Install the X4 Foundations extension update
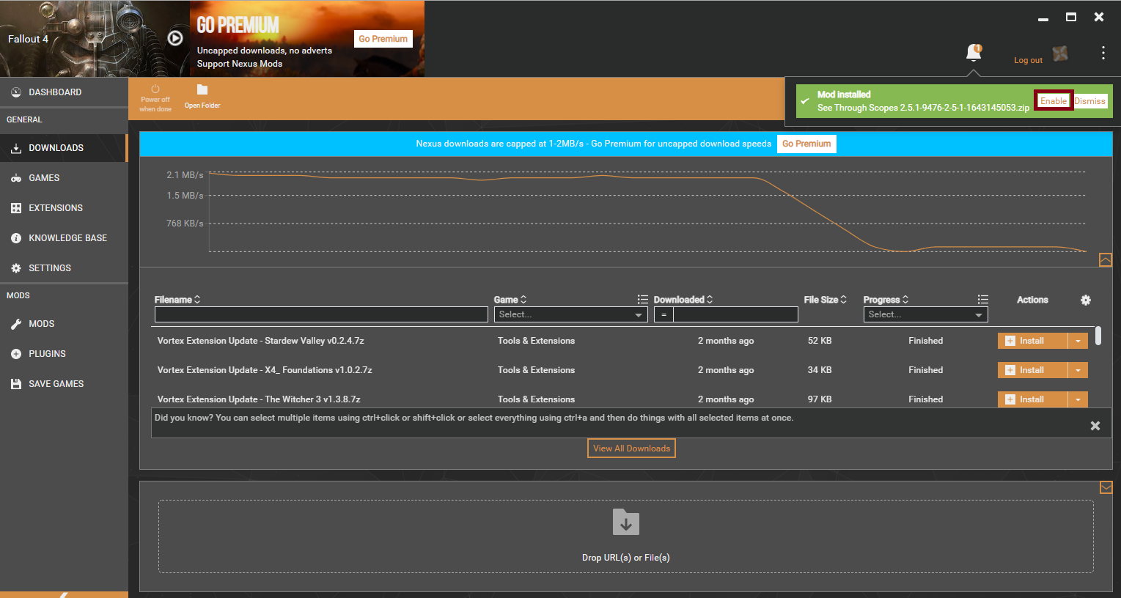Image resolution: width=1121 pixels, height=598 pixels. pyautogui.click(x=1032, y=370)
